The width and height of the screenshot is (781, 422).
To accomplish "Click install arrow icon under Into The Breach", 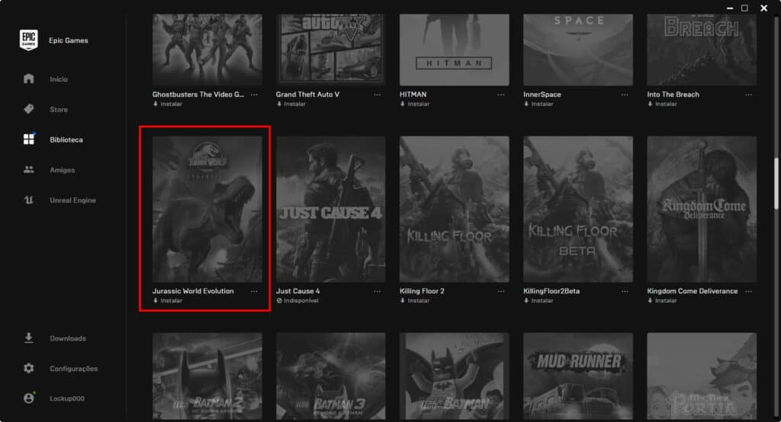I will click(650, 104).
